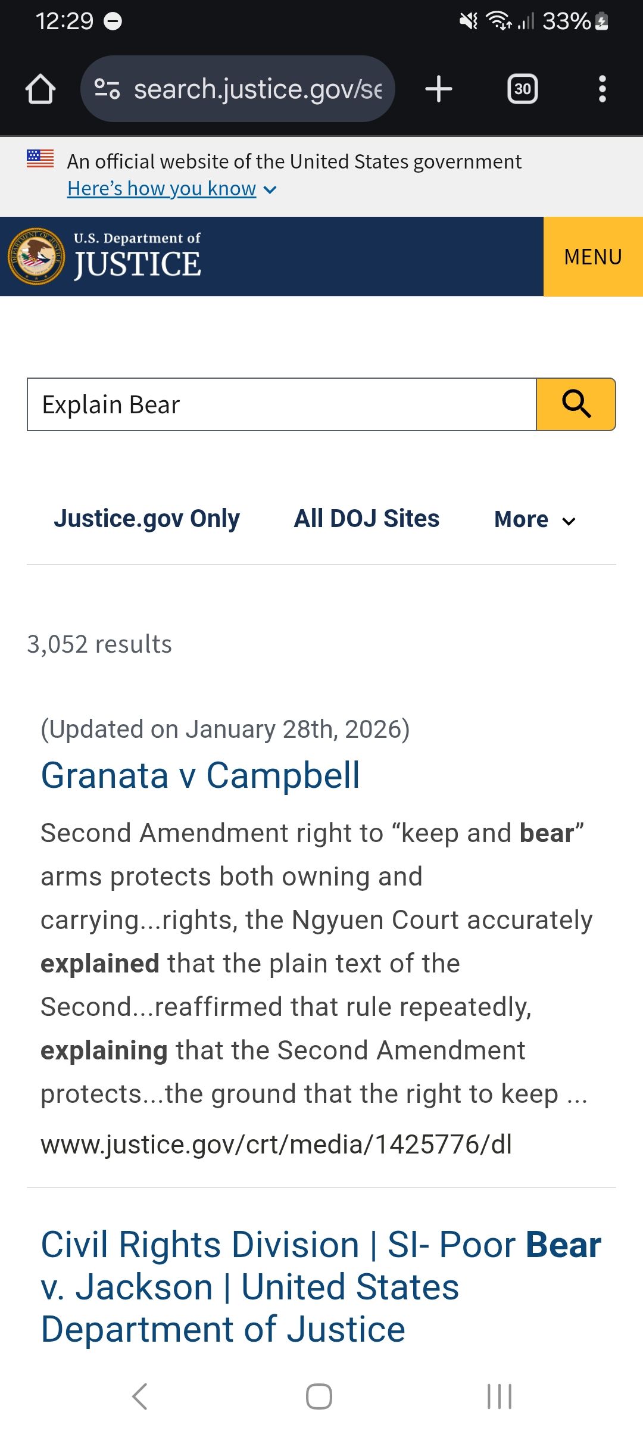The image size is (643, 1434).
Task: Click the magnifying glass search button
Action: [x=576, y=404]
